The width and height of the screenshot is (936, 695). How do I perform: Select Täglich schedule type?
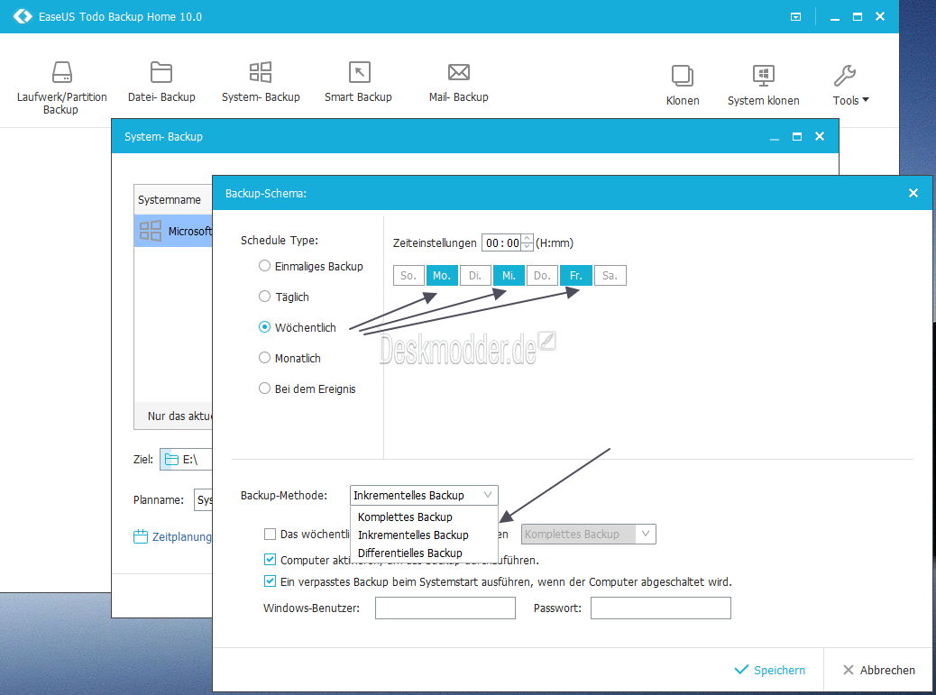264,297
